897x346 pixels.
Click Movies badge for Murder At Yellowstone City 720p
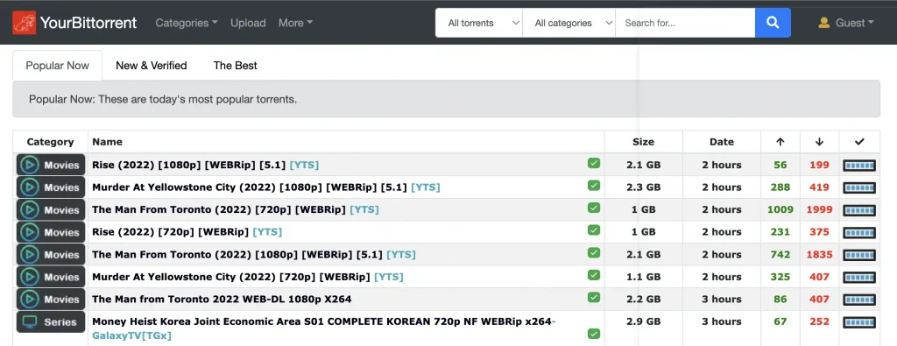tap(51, 277)
